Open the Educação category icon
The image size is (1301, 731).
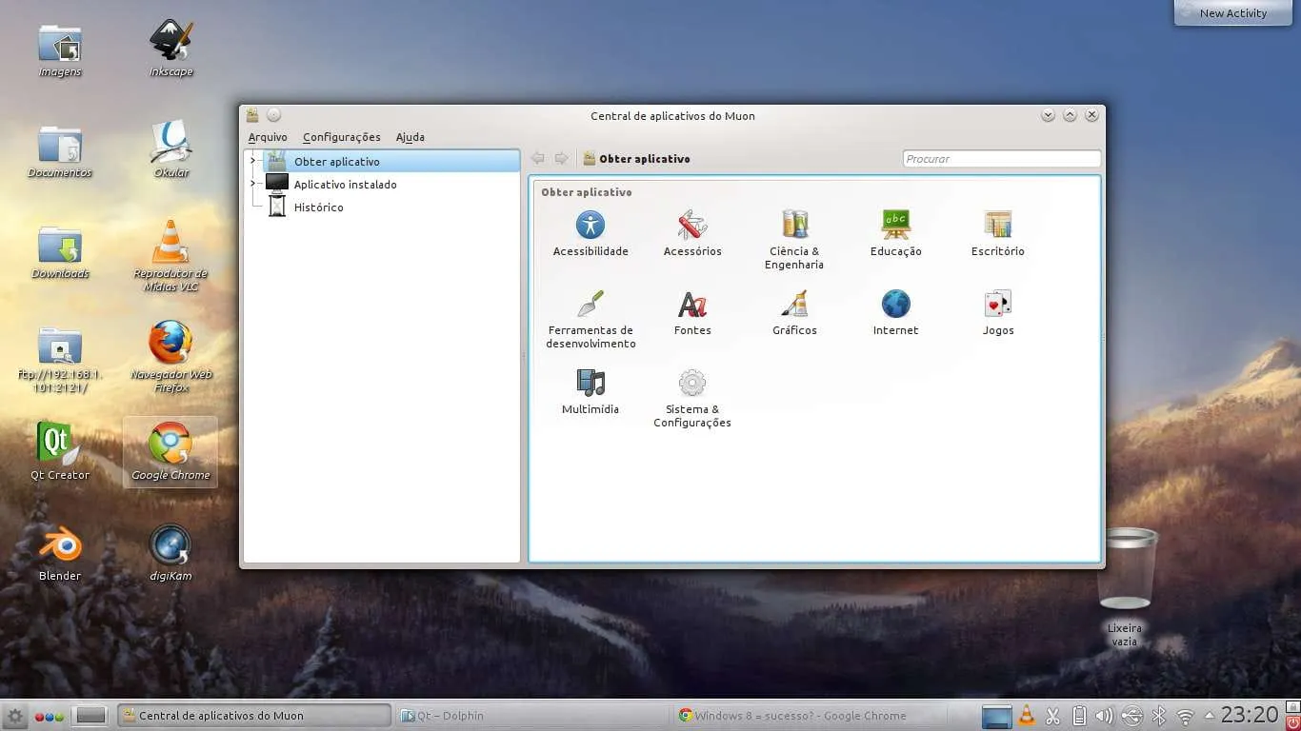895,227
